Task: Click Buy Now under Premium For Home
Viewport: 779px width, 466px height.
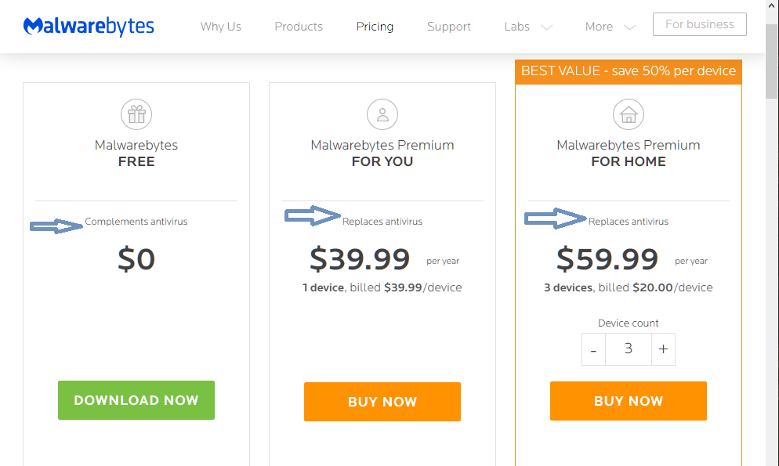Action: 629,401
